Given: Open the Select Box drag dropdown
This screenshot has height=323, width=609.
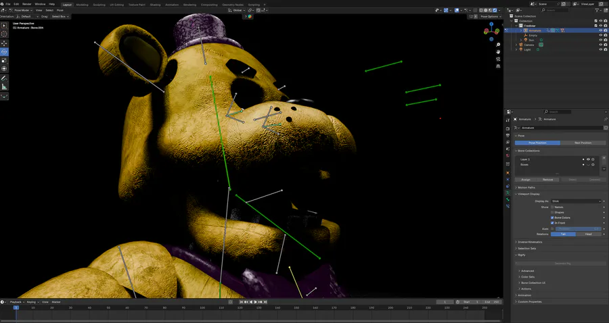Looking at the screenshot, I should [x=60, y=17].
